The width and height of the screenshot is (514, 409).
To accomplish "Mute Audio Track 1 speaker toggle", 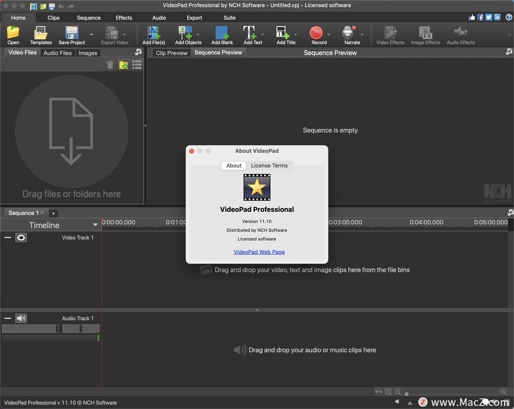I will [x=21, y=318].
